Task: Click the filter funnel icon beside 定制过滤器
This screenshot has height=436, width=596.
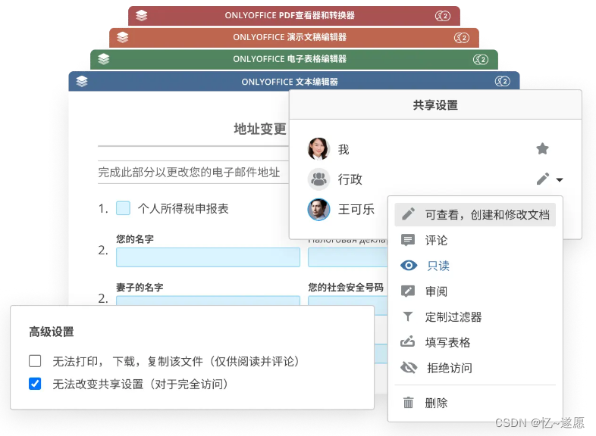Action: pyautogui.click(x=407, y=316)
